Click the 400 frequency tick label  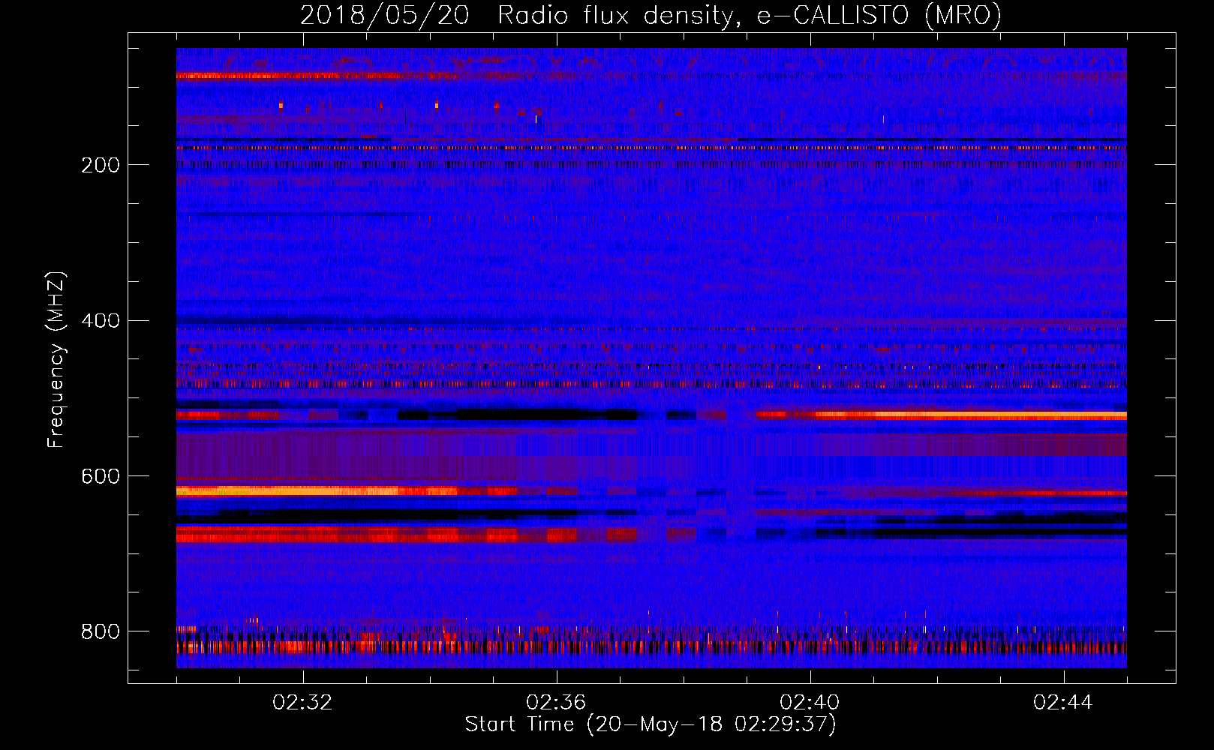101,321
